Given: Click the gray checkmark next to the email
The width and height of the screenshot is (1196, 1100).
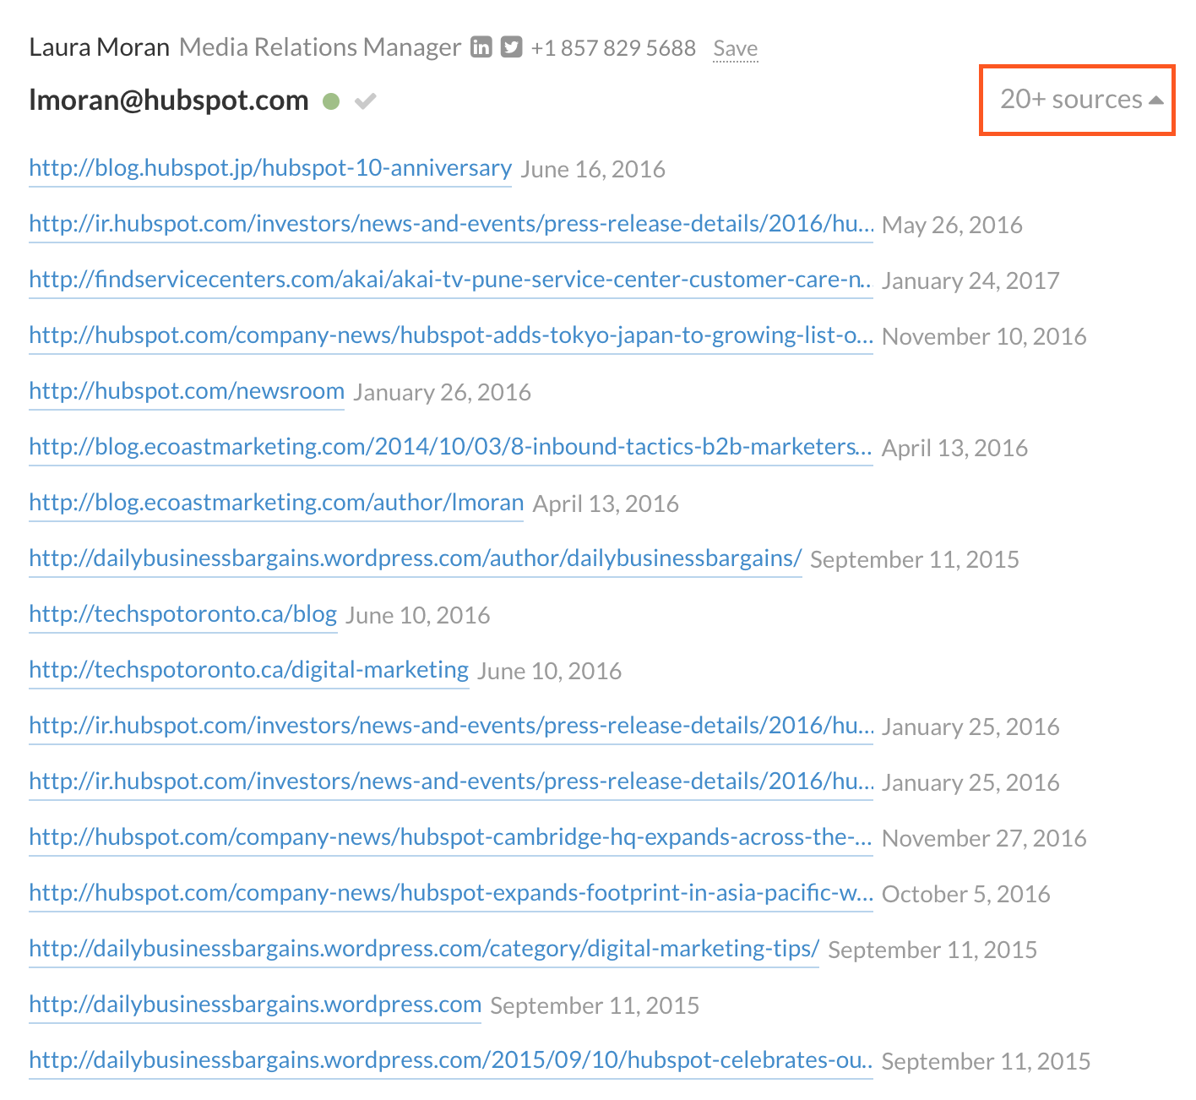Looking at the screenshot, I should point(365,101).
